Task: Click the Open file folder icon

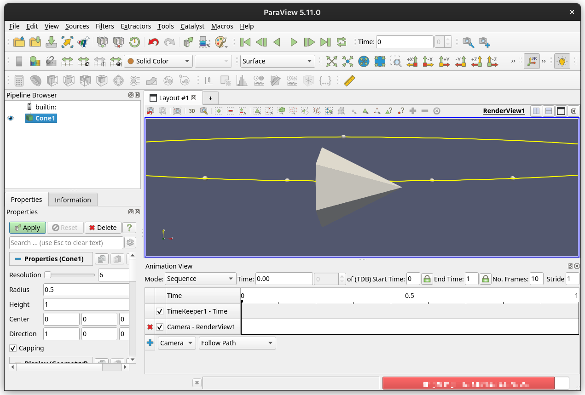Action: coord(19,42)
